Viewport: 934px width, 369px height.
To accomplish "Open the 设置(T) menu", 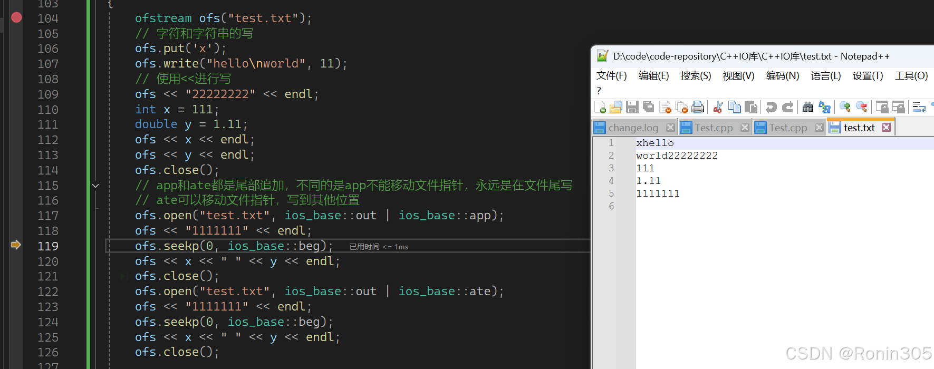I will (868, 76).
